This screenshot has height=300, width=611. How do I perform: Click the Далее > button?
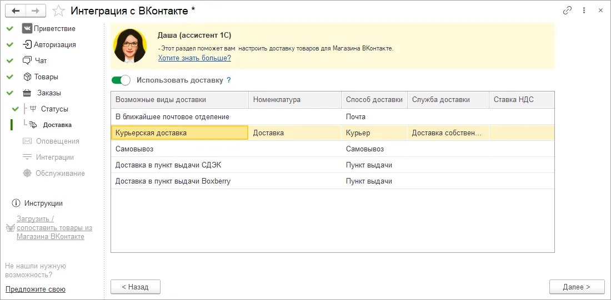click(577, 287)
